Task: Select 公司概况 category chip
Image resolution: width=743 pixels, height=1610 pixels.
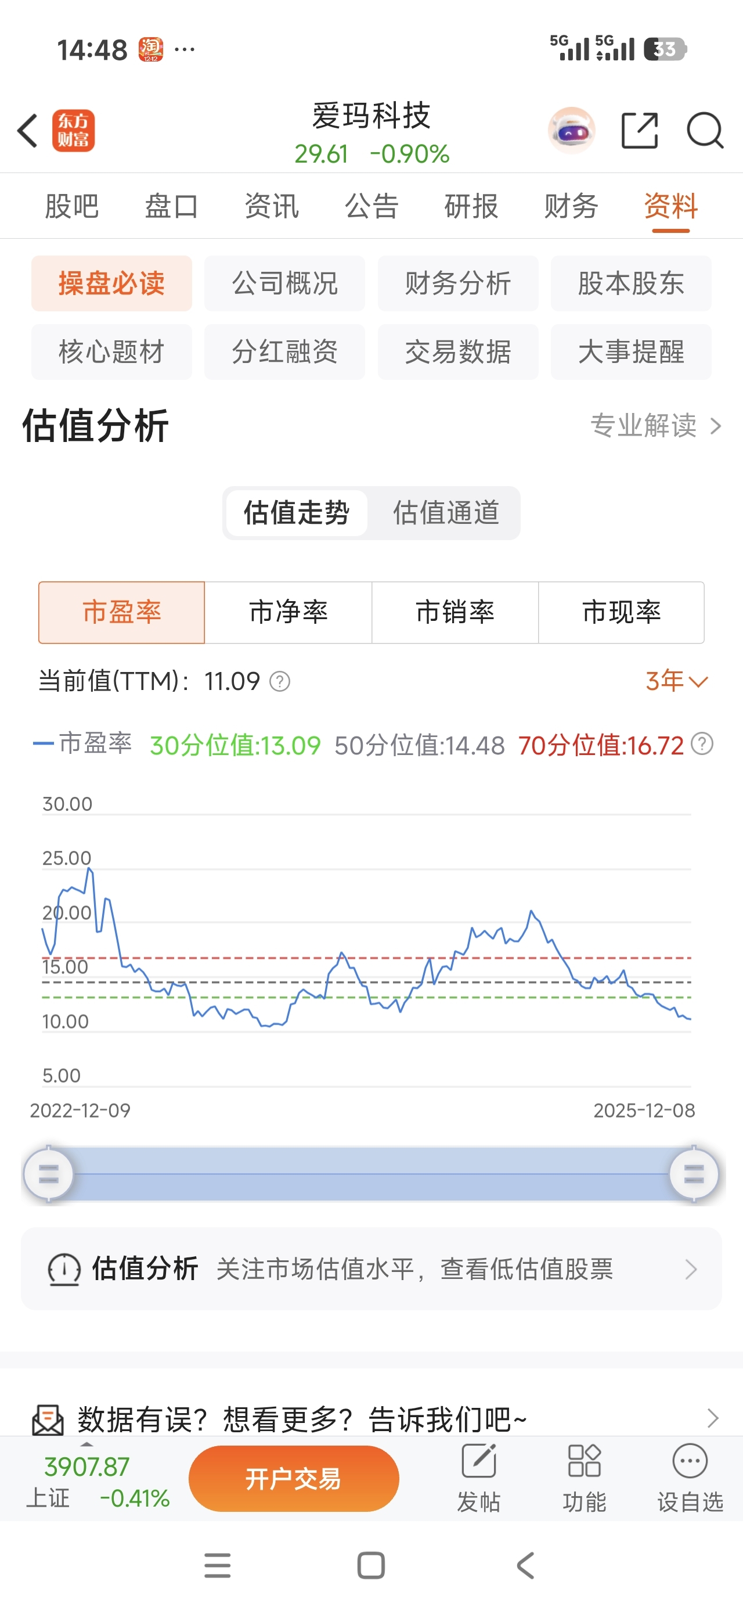Action: (285, 283)
